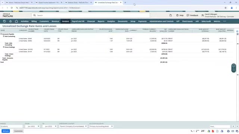This screenshot has width=239, height=134.
Task: Open the Vendors menu
Action: click(66, 22)
